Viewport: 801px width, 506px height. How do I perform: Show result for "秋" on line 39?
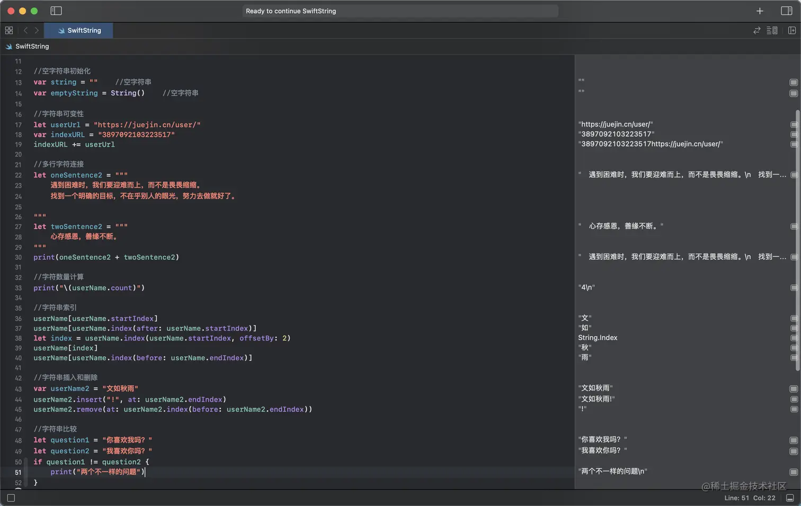click(x=794, y=348)
